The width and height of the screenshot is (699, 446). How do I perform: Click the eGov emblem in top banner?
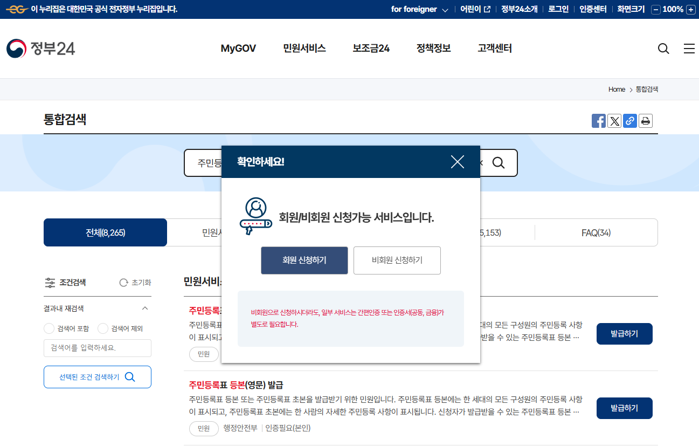click(x=16, y=9)
